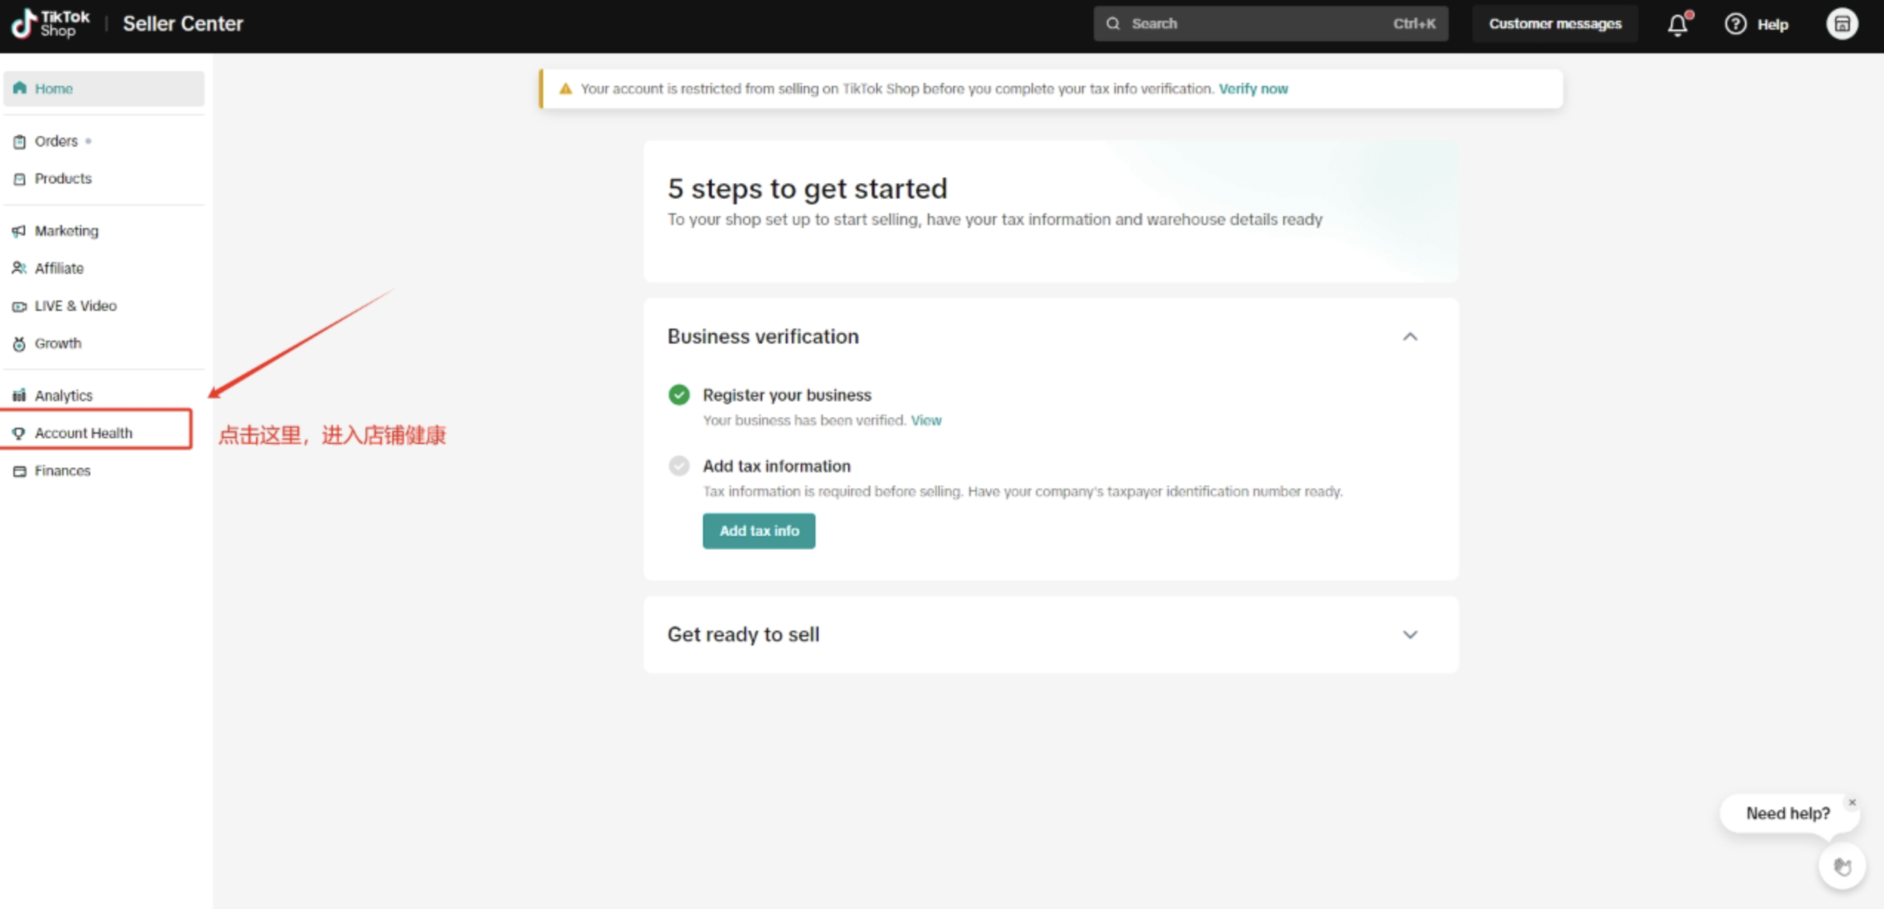Click the warning triangle in banner
Image resolution: width=1884 pixels, height=909 pixels.
565,89
